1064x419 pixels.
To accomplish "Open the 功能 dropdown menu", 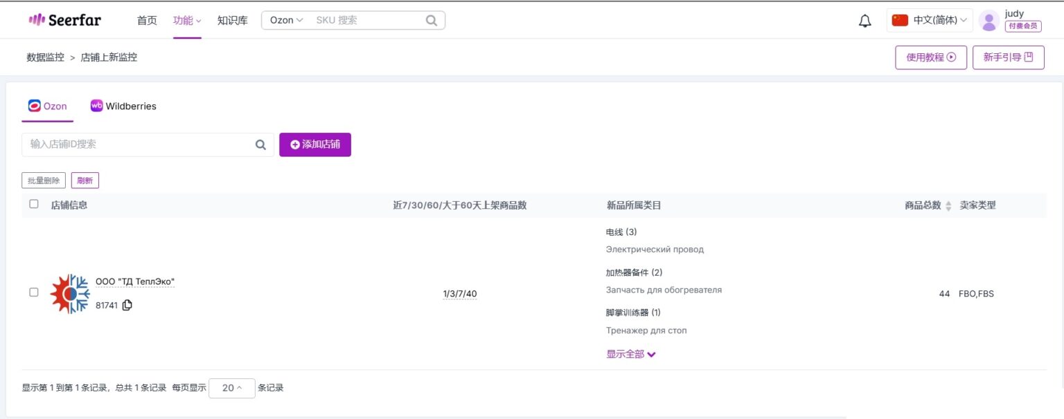I will pos(186,20).
